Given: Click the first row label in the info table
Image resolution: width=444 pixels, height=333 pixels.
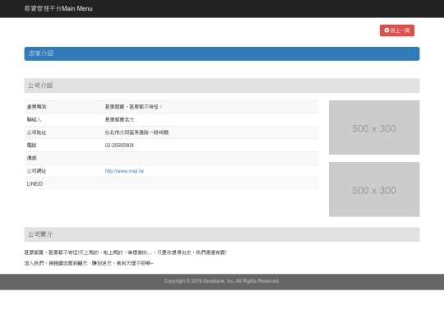Looking at the screenshot, I should pyautogui.click(x=36, y=107).
